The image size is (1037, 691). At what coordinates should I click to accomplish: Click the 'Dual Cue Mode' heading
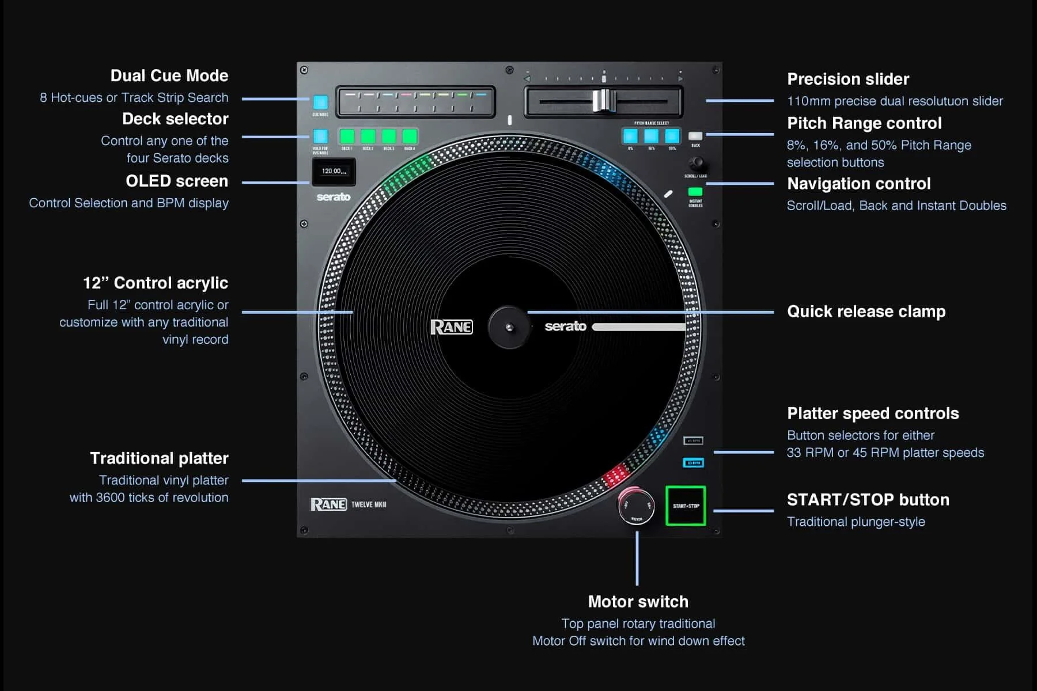169,76
